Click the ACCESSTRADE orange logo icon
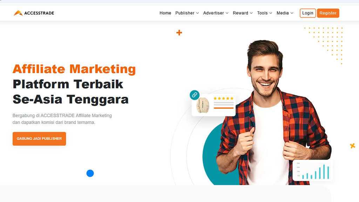 tap(18, 13)
